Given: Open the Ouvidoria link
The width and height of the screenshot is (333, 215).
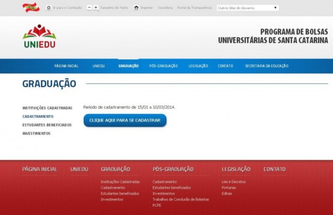Looking at the screenshot, I should click(165, 8).
